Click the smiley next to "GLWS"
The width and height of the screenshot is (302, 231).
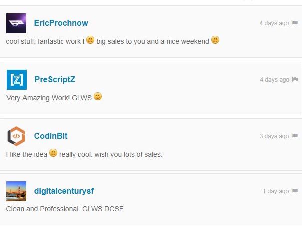click(98, 96)
